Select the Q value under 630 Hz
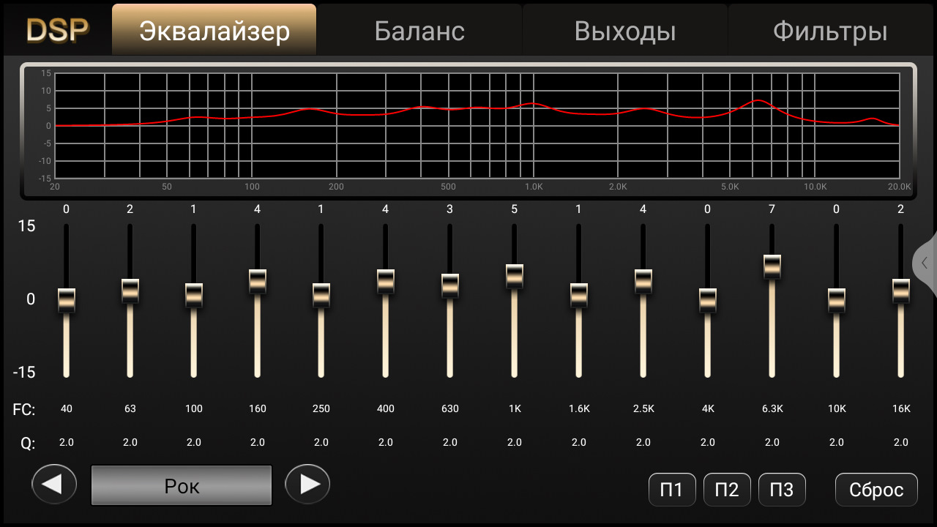This screenshot has height=527, width=937. pos(450,442)
